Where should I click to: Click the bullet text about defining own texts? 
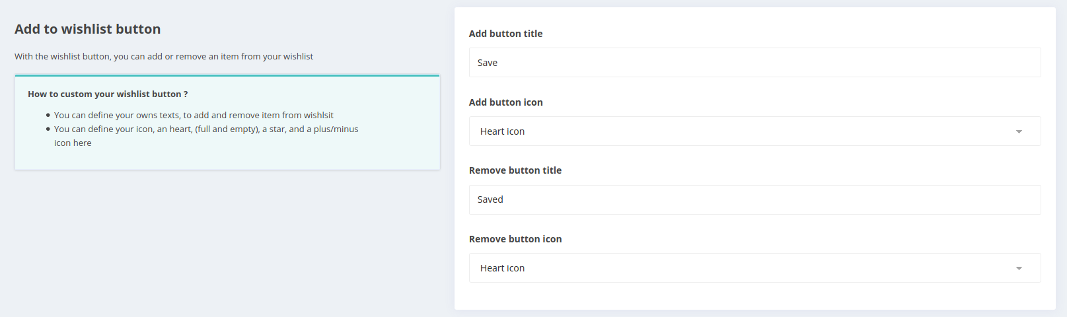coord(194,115)
